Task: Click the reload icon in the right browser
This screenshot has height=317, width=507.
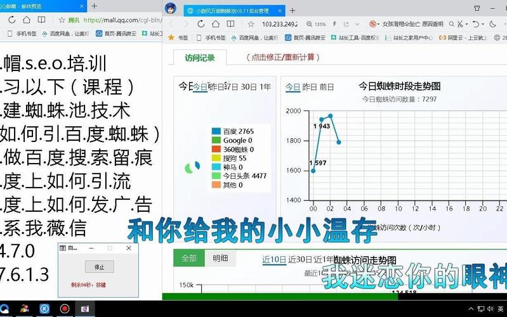Action: tap(201, 24)
